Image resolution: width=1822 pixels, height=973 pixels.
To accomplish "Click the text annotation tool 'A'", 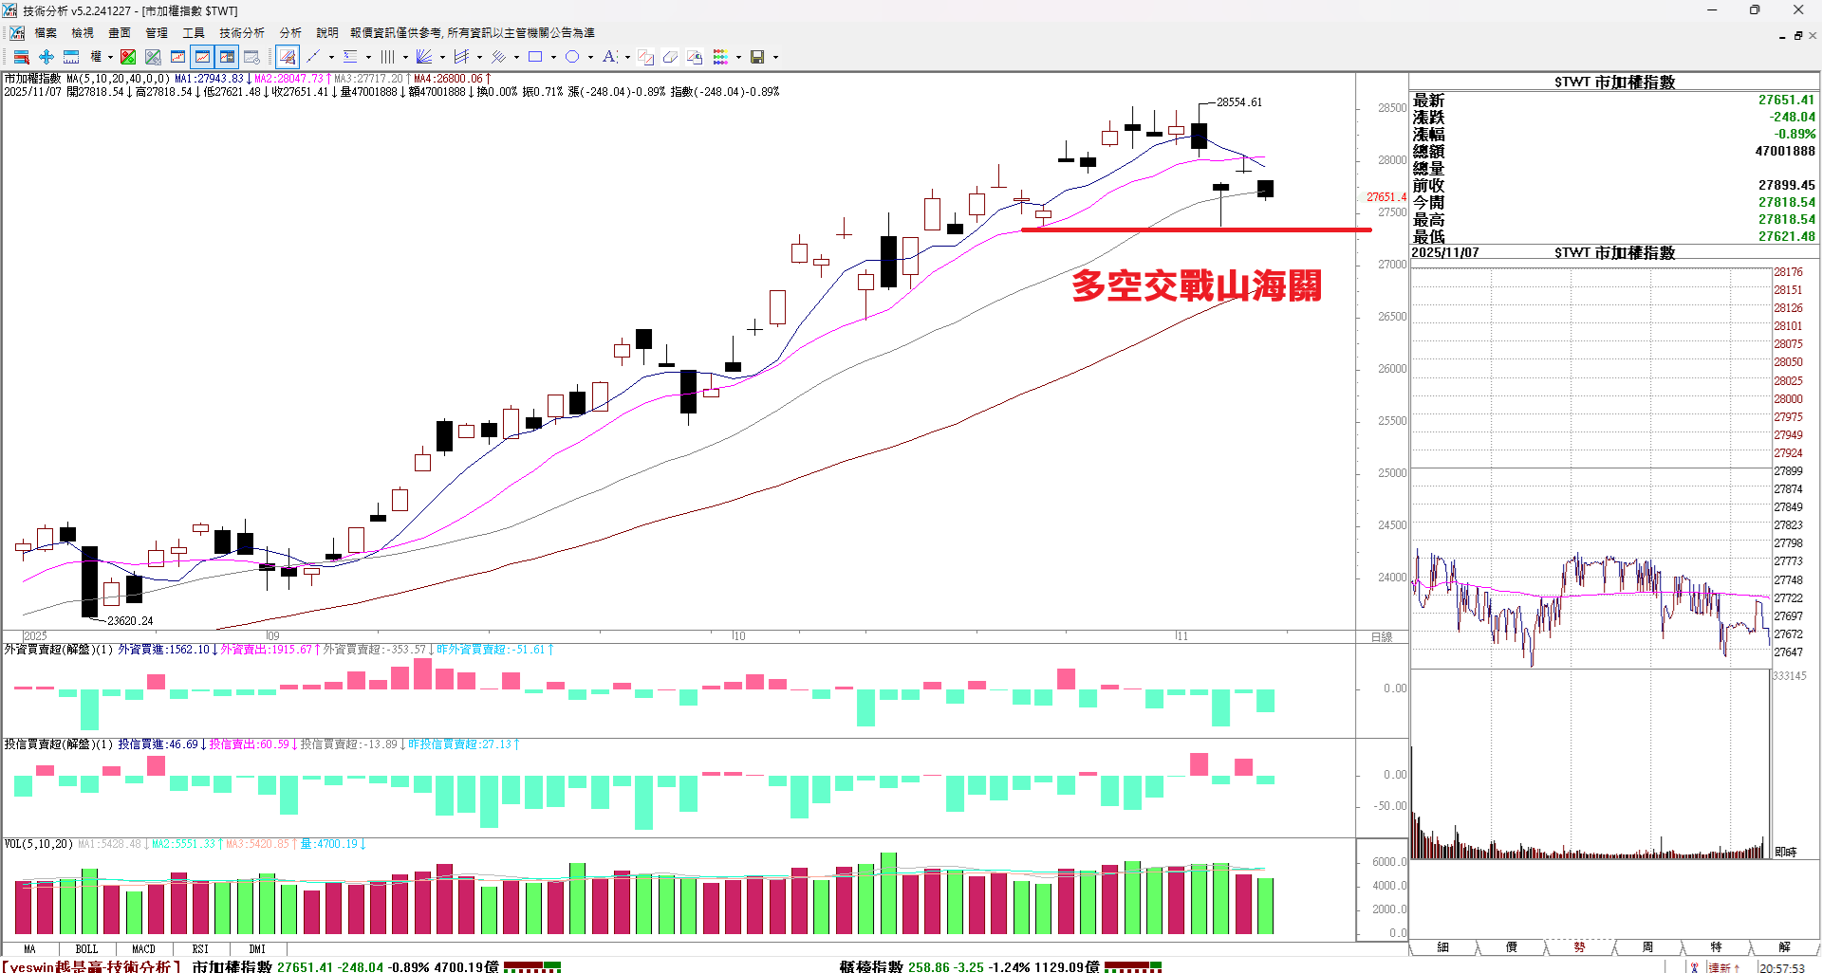I will click(x=609, y=57).
